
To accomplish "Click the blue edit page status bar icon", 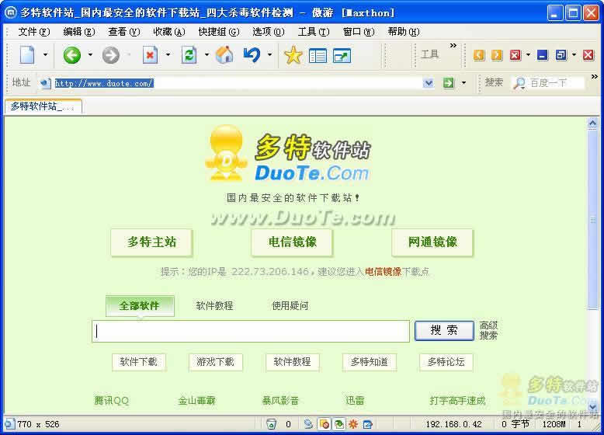I will point(368,424).
